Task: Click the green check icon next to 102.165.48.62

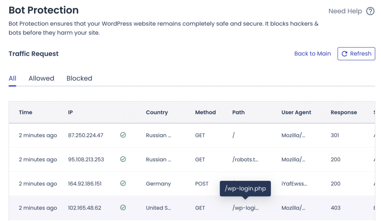Action: [123, 208]
